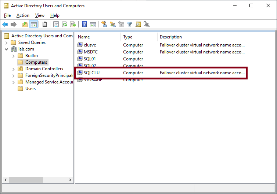The image size is (277, 194).
Task: Sort the list by the Name column header
Action: 98,37
